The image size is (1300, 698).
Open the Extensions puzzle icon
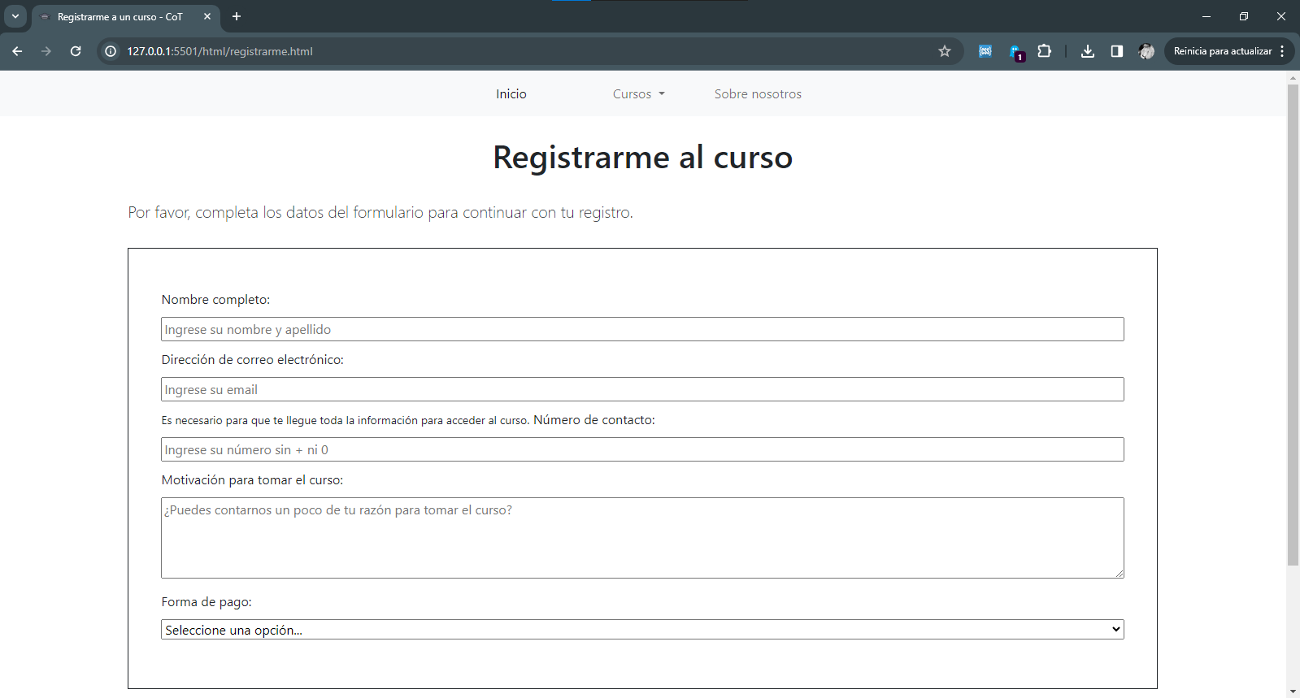pyautogui.click(x=1045, y=51)
